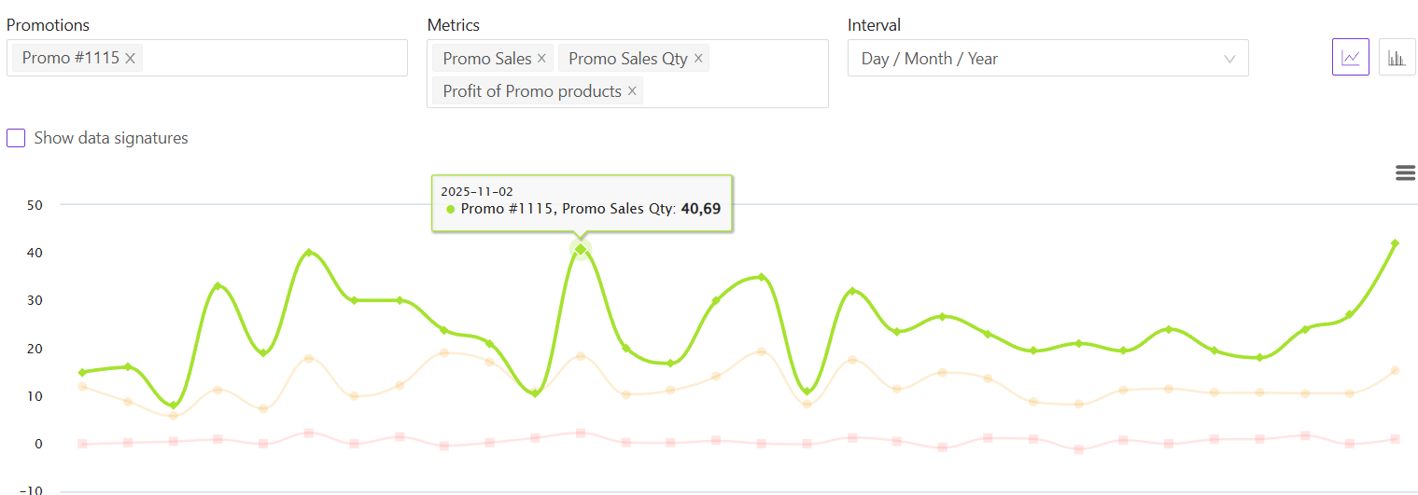Enable Show data signatures checkbox
This screenshot has height=495, width=1418.
point(16,138)
